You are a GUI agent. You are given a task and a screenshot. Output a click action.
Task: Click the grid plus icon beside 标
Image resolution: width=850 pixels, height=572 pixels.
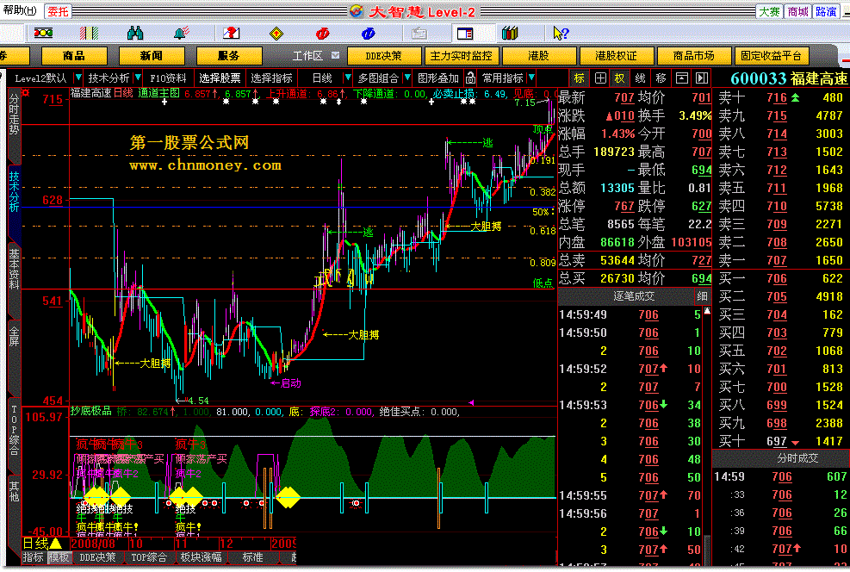(600, 78)
